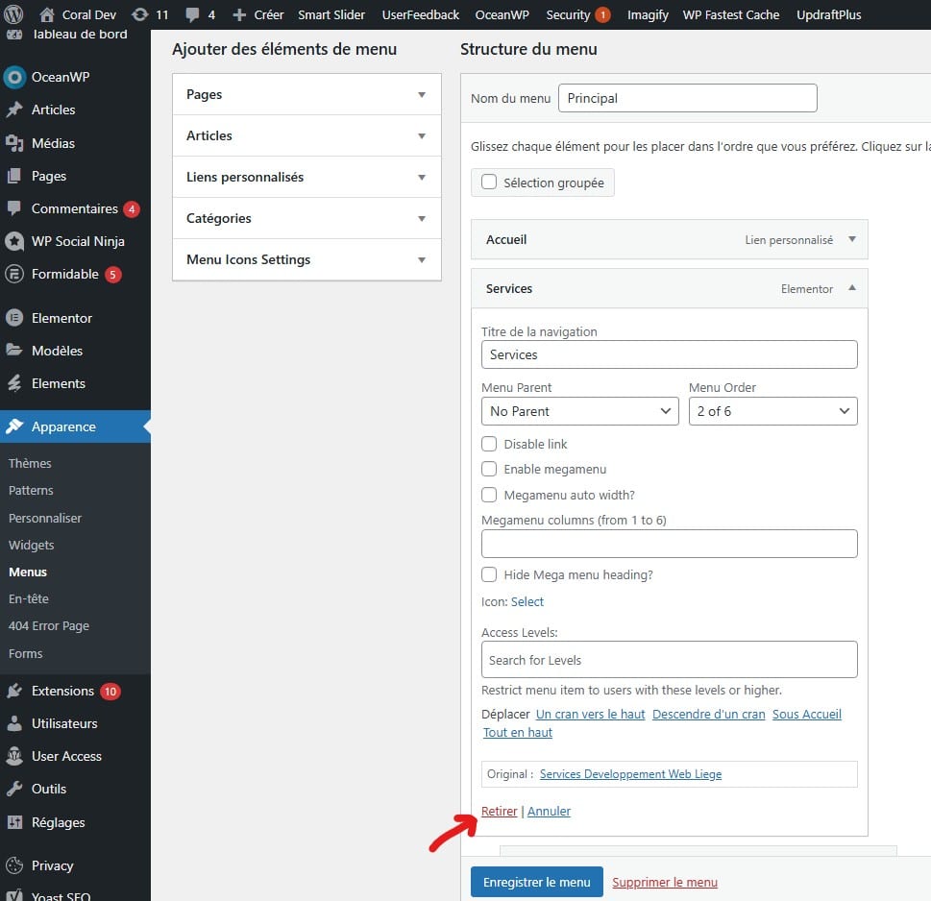Open the Menu Order dropdown

(773, 411)
